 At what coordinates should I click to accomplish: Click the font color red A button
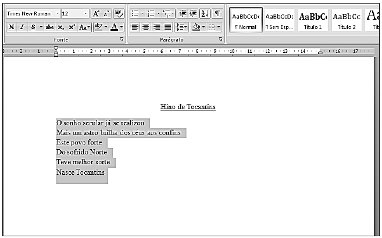point(115,27)
